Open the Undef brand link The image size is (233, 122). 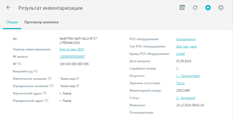tap(180, 54)
